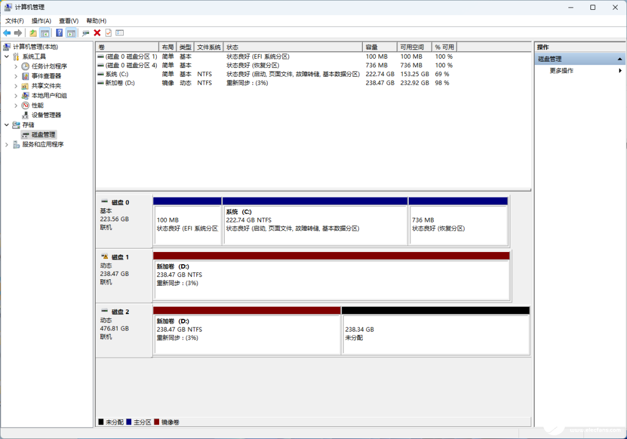Click the up-level folder icon in toolbar
Image resolution: width=627 pixels, height=439 pixels.
[x=33, y=33]
